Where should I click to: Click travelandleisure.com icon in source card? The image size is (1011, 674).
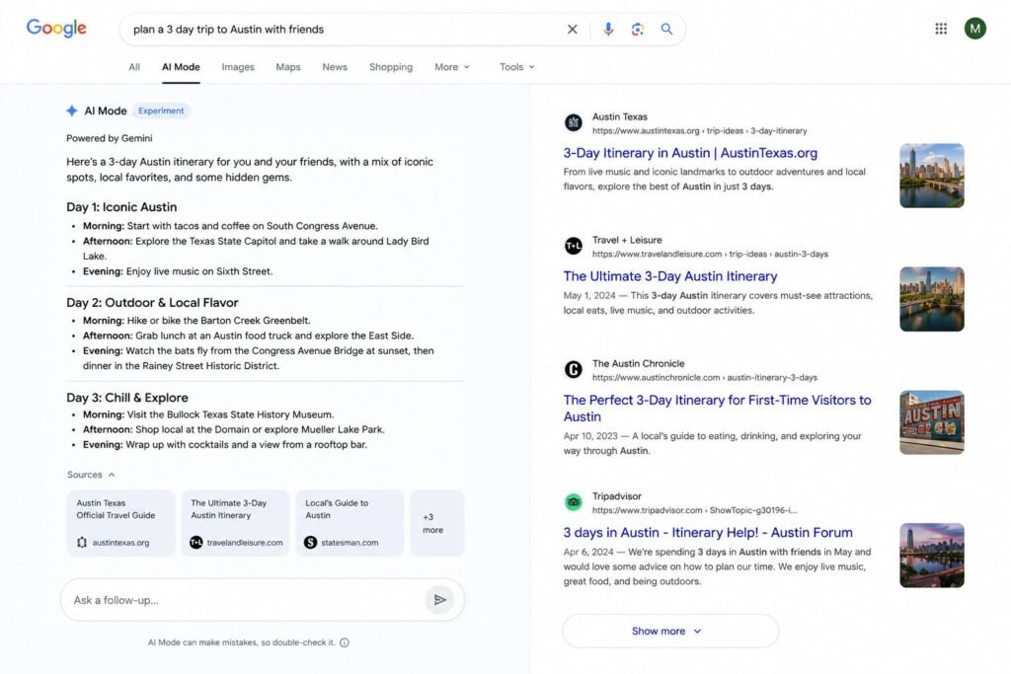(196, 543)
